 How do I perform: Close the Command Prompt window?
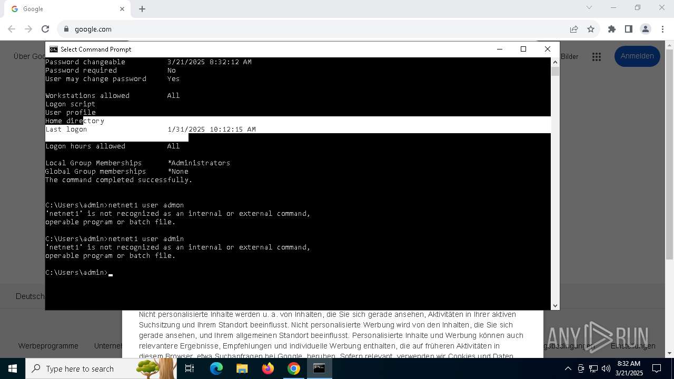[x=548, y=49]
